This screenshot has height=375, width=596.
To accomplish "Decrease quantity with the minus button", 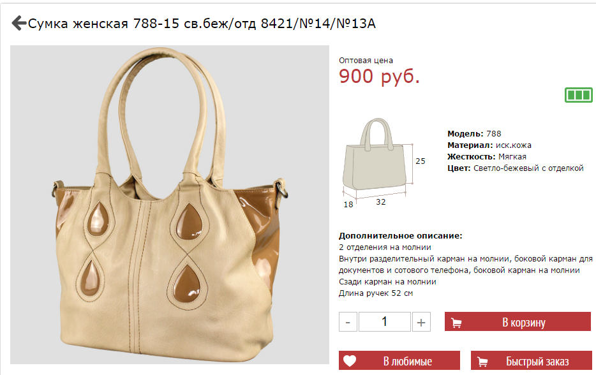I will (x=348, y=322).
